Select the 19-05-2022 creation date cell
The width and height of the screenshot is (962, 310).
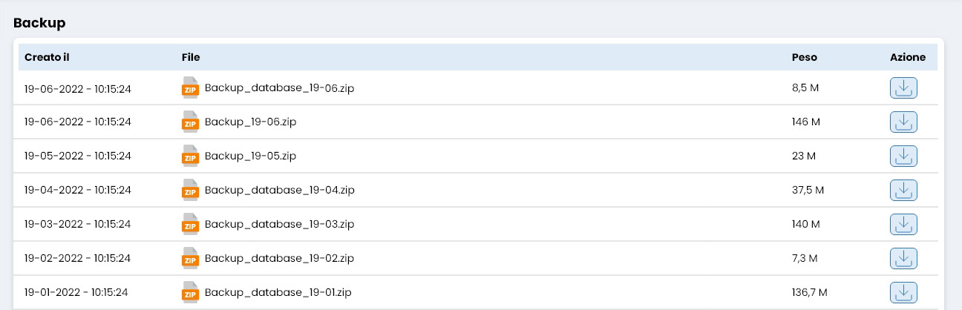77,156
